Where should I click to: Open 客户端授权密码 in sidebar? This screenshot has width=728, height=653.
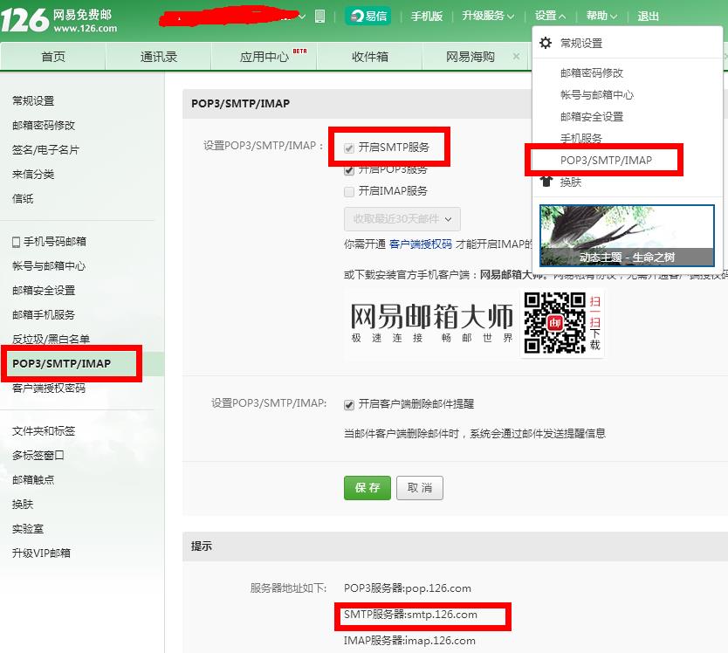point(49,388)
